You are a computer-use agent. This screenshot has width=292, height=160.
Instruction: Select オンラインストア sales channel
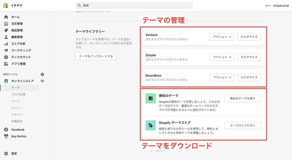[x=23, y=81]
